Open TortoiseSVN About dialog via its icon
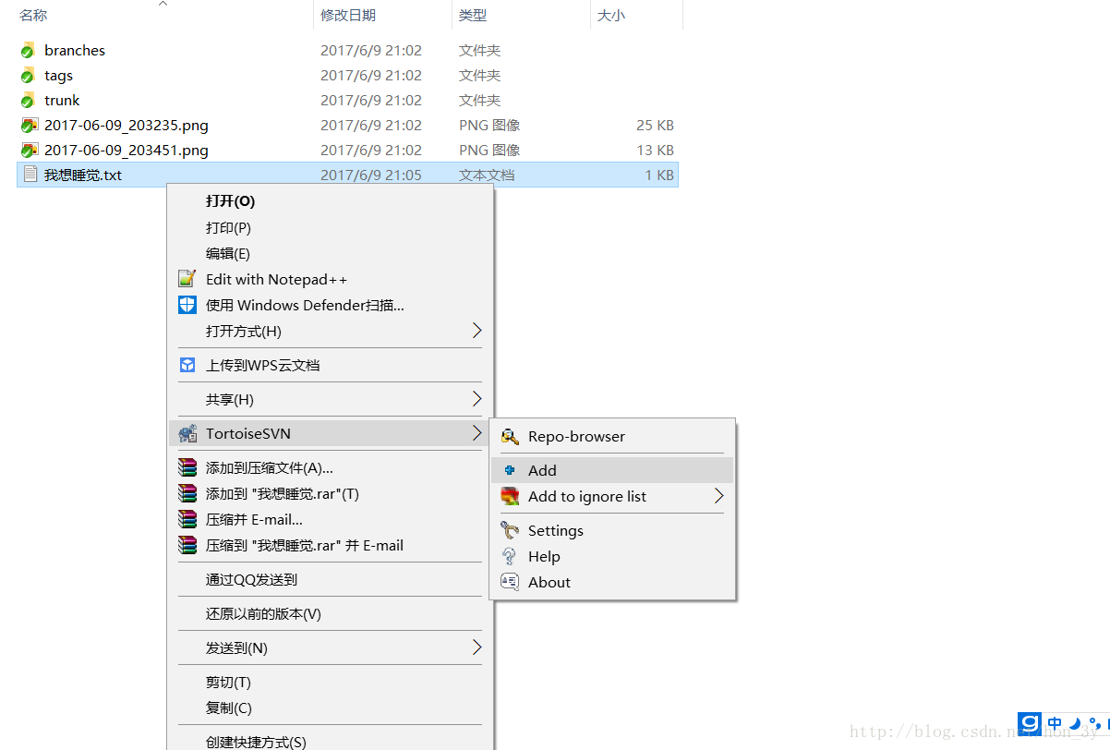This screenshot has height=750, width=1110. click(x=510, y=582)
